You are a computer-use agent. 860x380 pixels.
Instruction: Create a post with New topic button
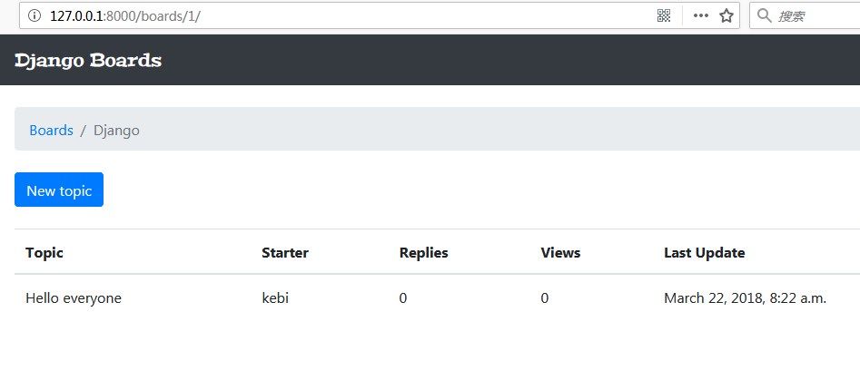59,190
